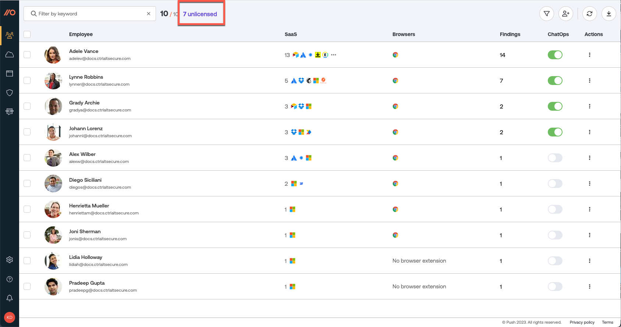Click the Push logo at top left

[x=10, y=13]
